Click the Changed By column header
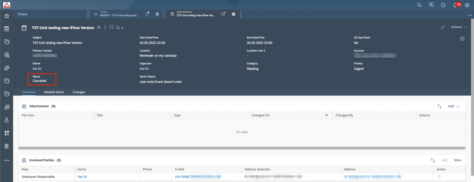This screenshot has height=182, width=474. (374, 115)
